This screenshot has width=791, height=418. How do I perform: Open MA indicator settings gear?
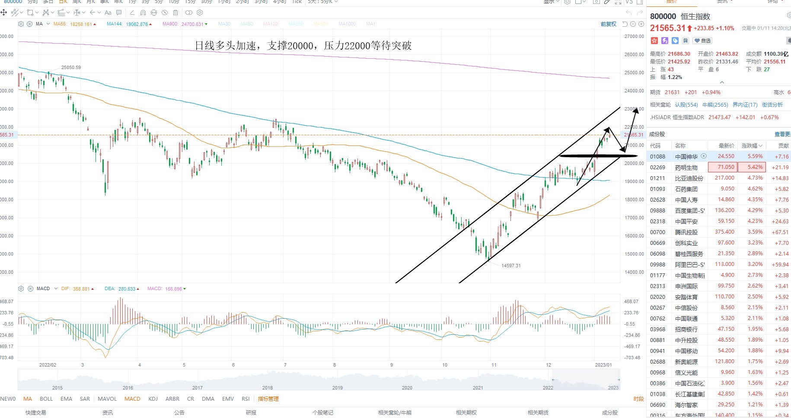(21, 24)
